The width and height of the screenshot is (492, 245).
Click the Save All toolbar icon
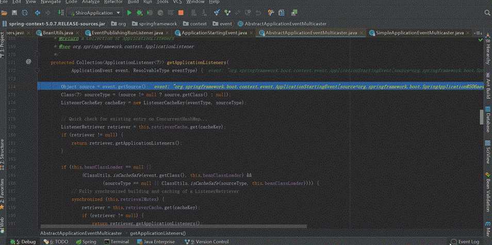(14, 13)
